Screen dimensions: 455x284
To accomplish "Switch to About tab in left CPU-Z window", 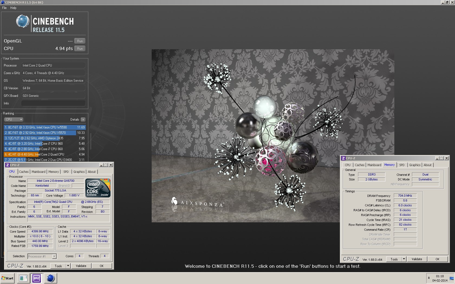I will 92,172.
